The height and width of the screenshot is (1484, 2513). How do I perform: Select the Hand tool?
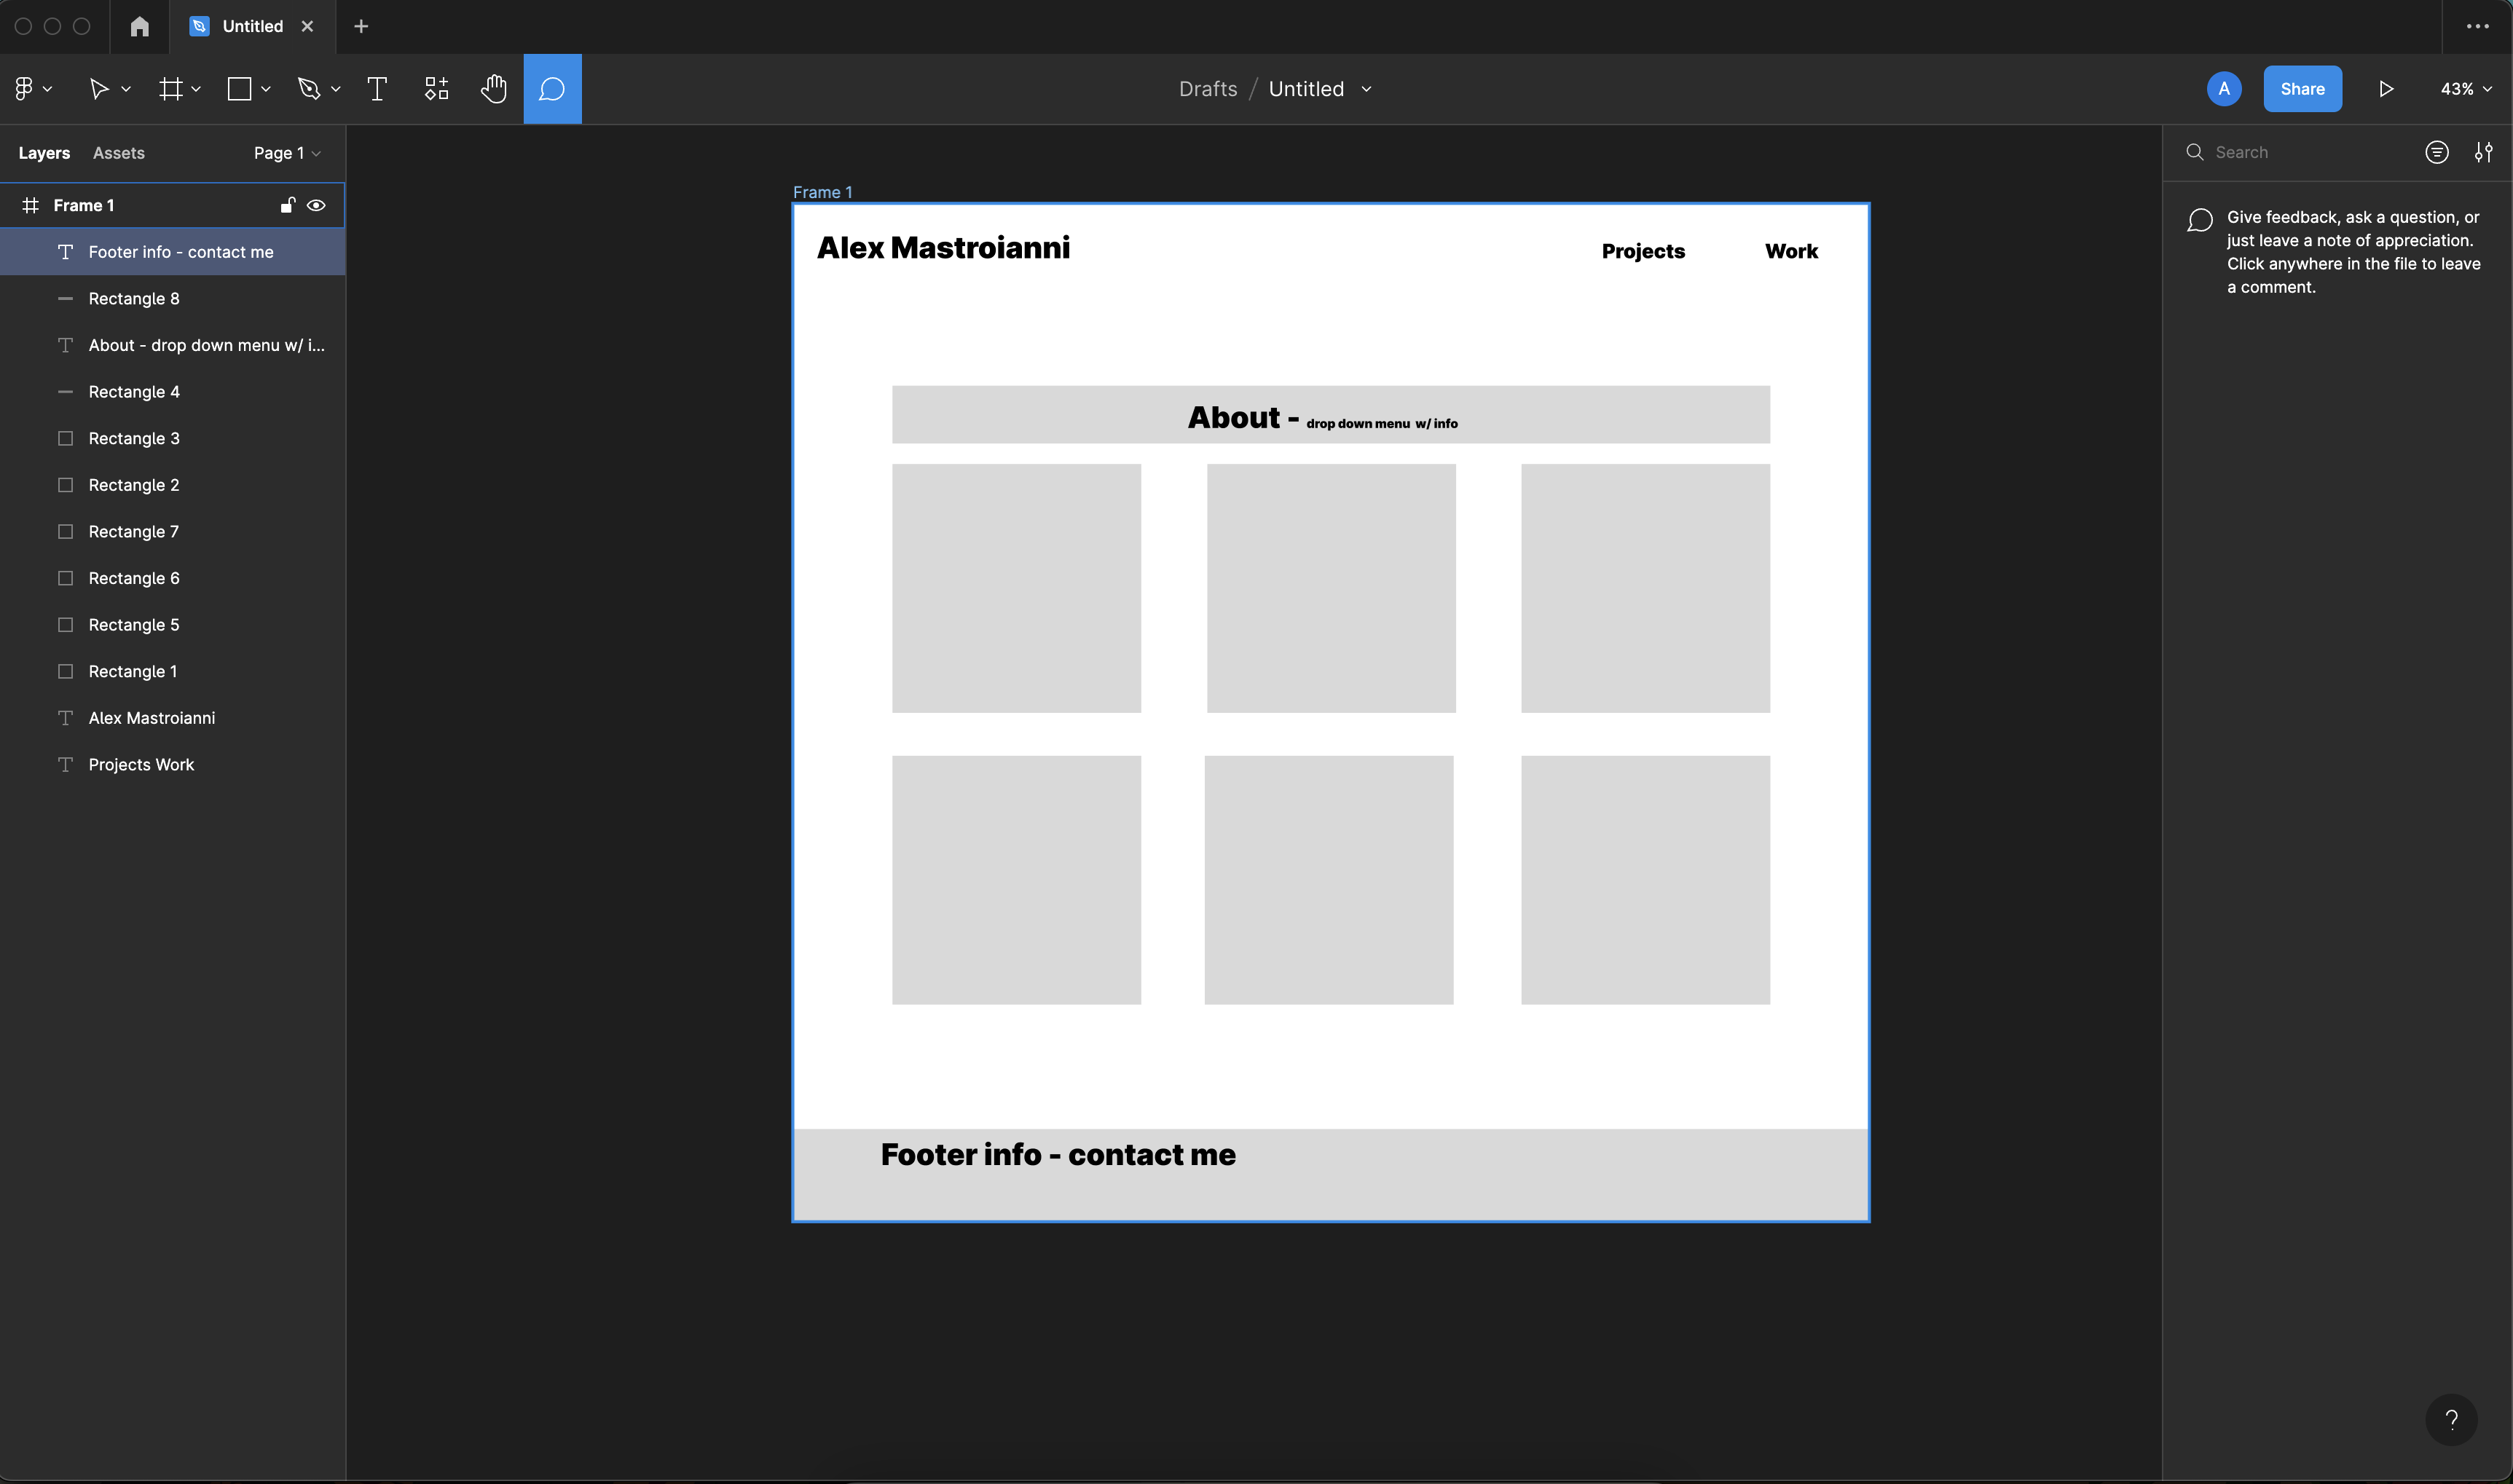click(494, 88)
